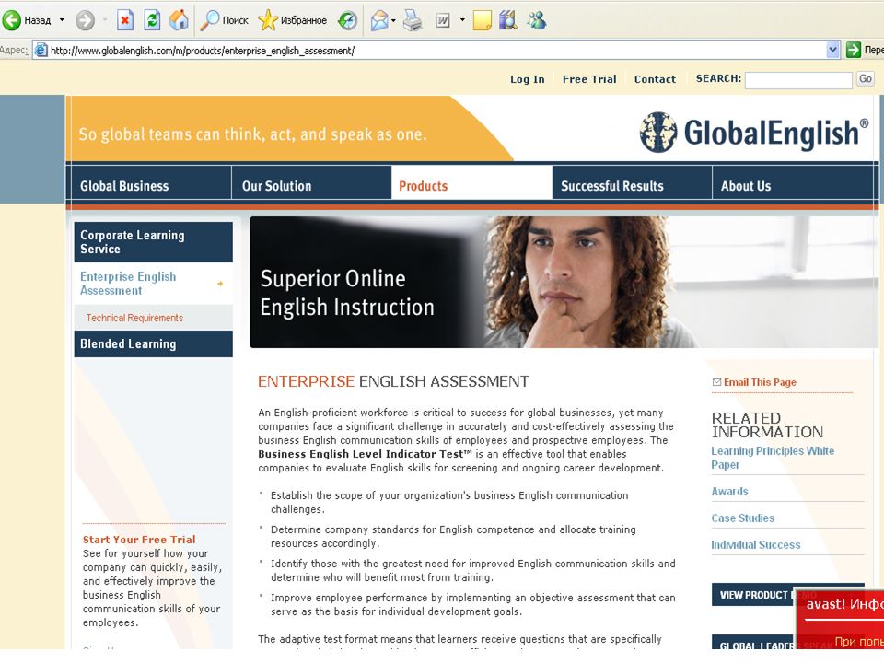The image size is (884, 663).
Task: Click the green Back arrow icon
Action: (x=11, y=20)
